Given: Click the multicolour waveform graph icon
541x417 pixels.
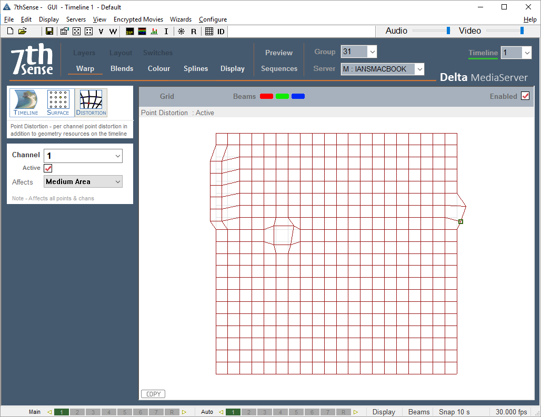Looking at the screenshot, I should coord(142,32).
